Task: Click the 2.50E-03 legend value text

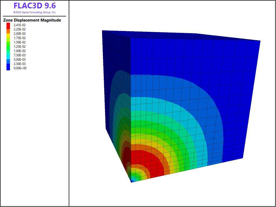Action: [20, 64]
